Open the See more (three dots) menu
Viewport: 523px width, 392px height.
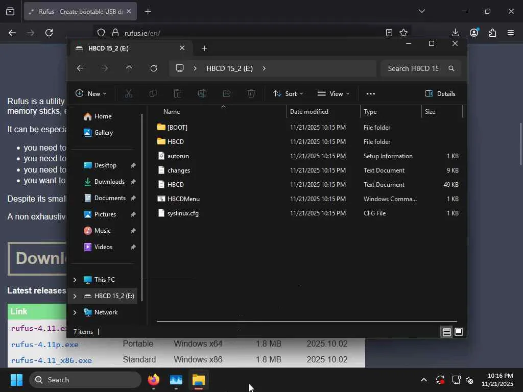371,94
